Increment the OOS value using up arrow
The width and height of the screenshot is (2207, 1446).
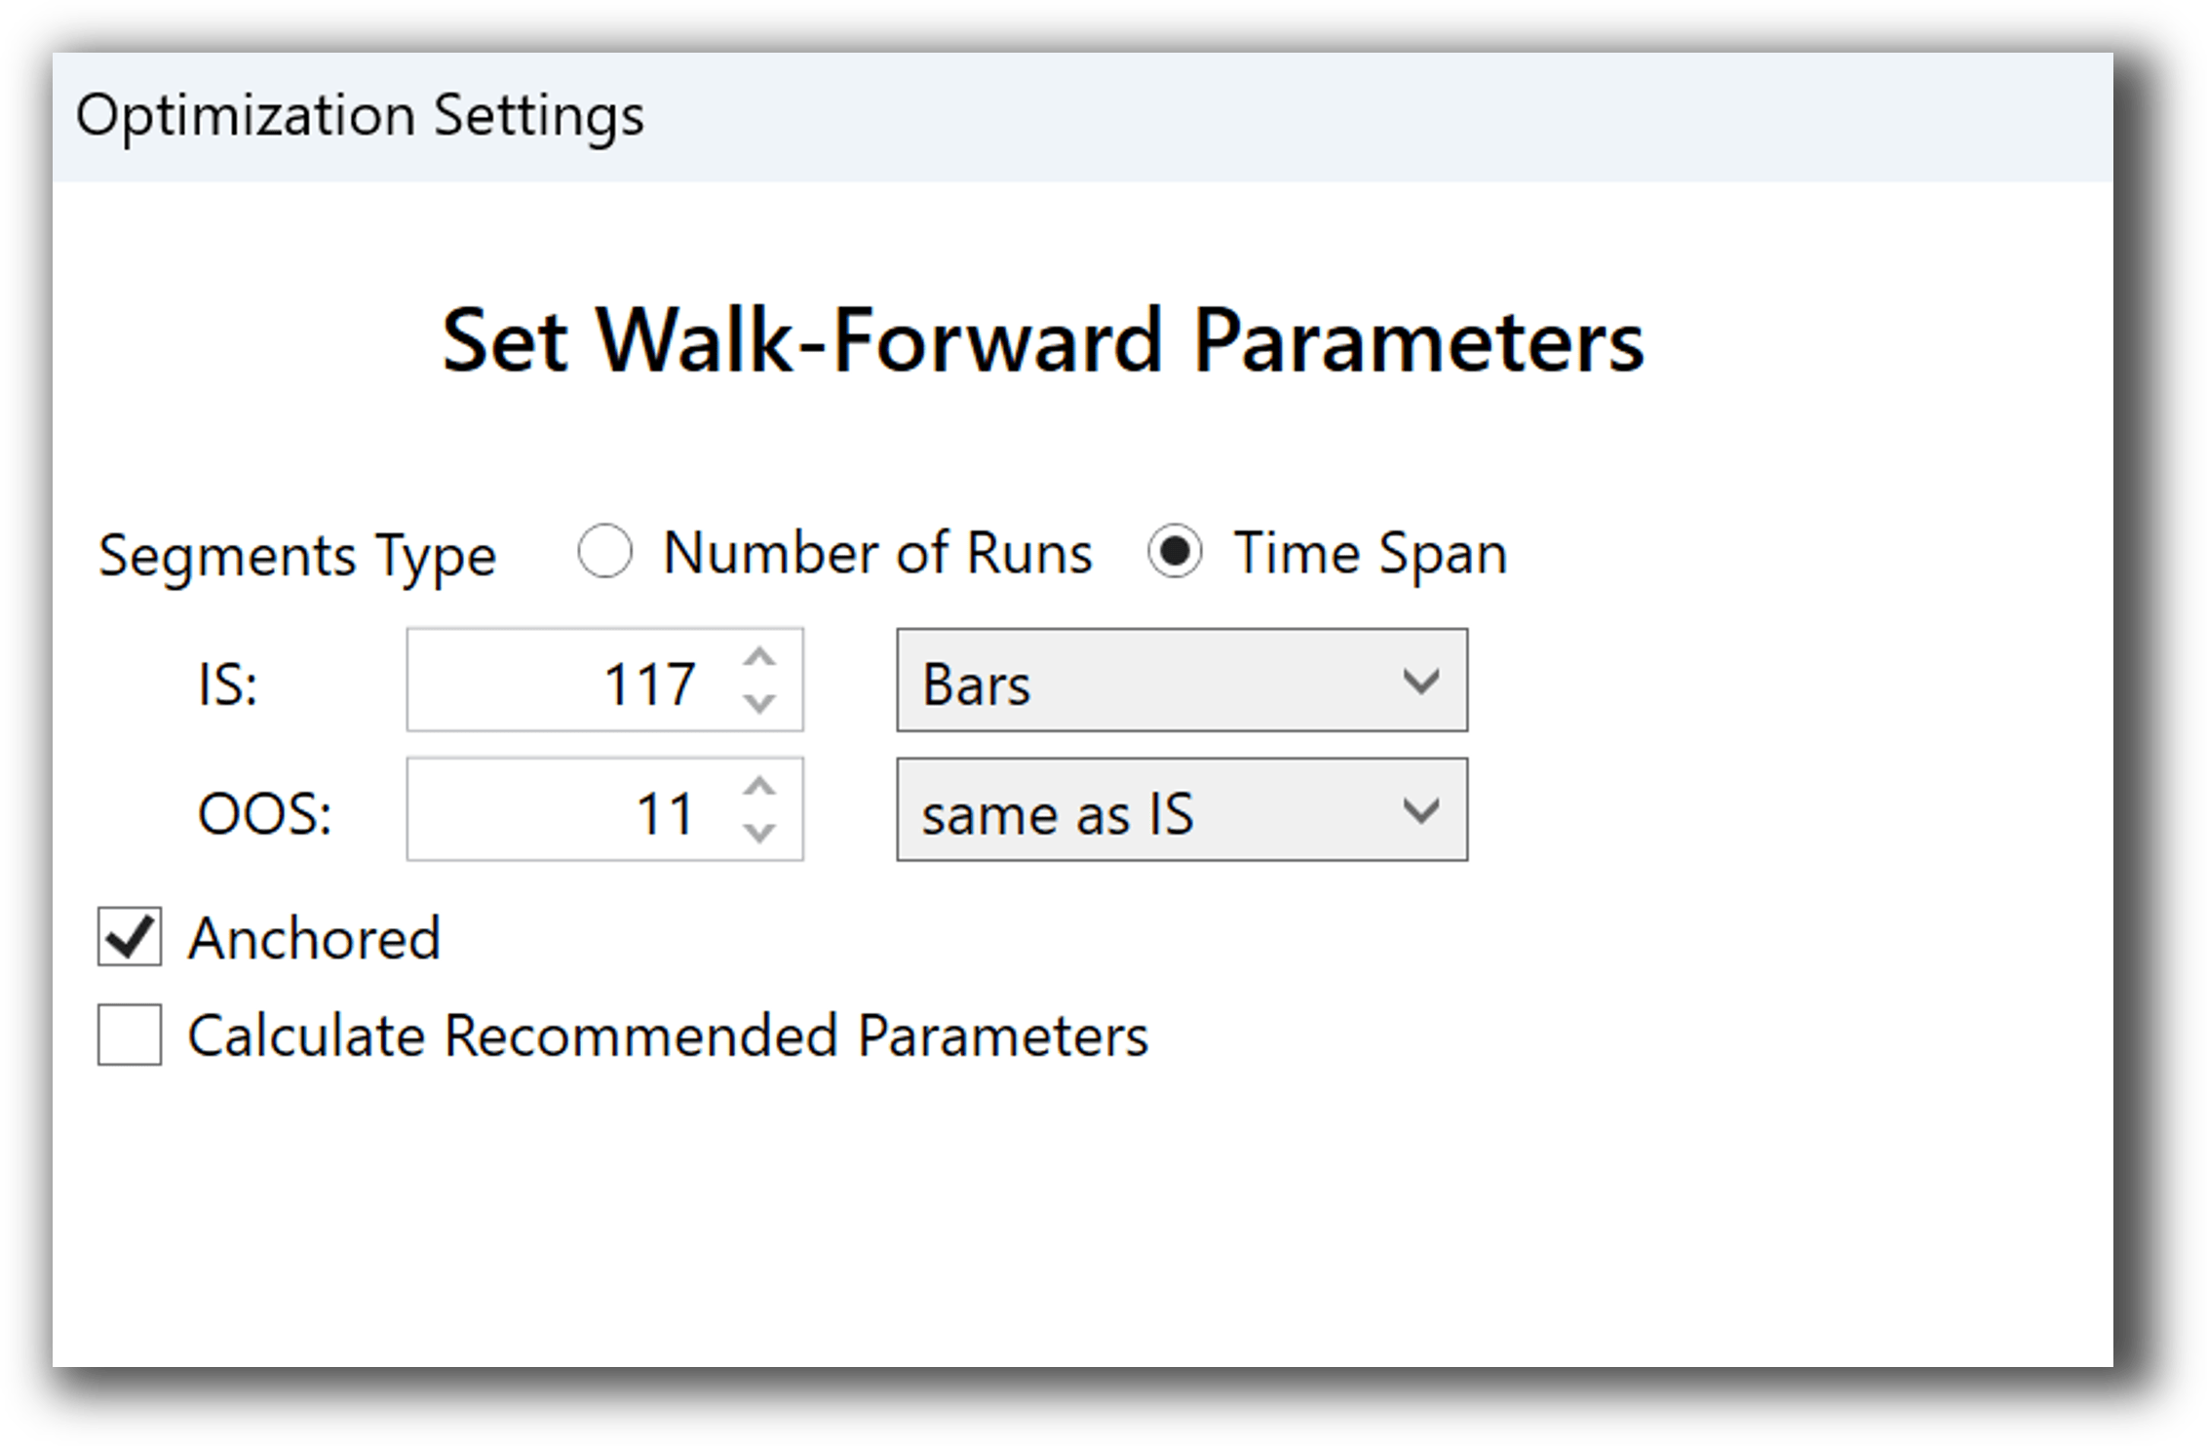(x=759, y=788)
